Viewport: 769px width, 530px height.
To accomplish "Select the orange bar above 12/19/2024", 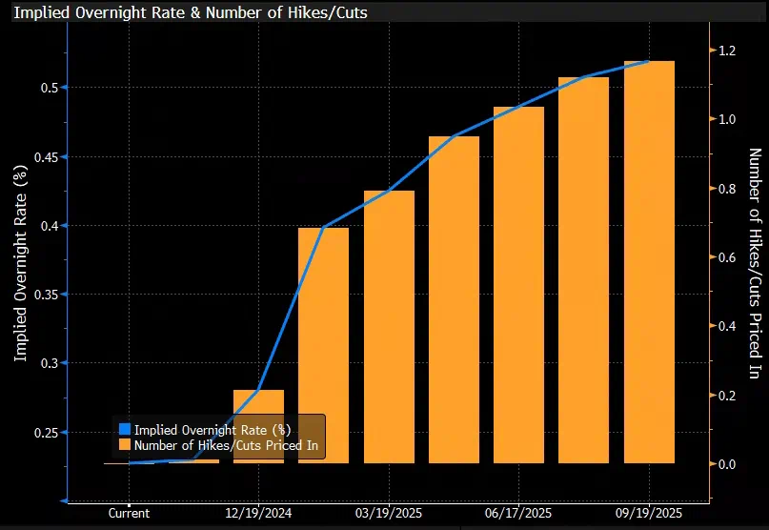I will pos(258,426).
